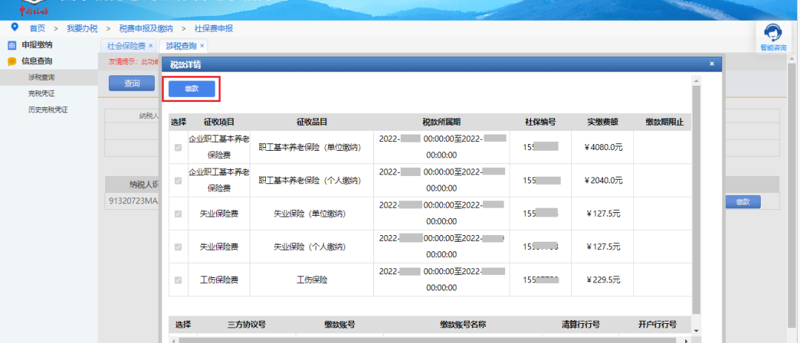Click the 缴款账号名称 column header
Viewport: 800px width, 343px height.
coord(463,325)
